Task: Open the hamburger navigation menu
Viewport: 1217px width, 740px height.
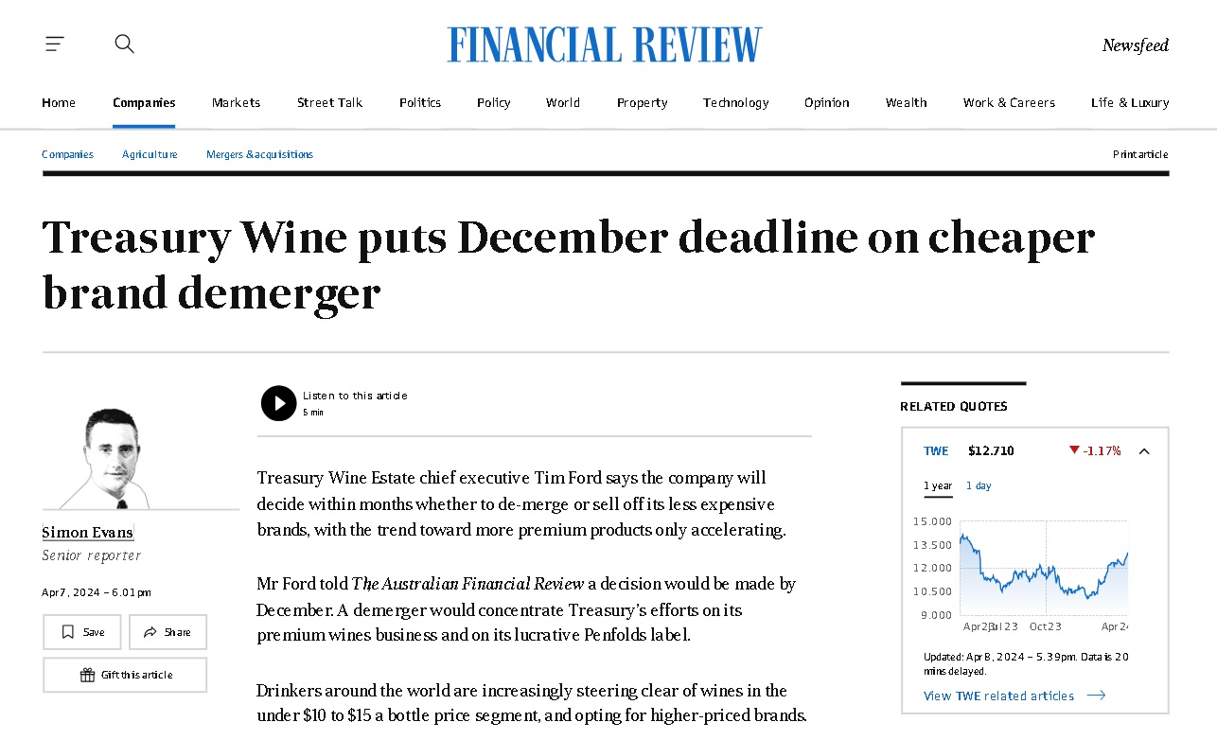Action: click(x=55, y=44)
